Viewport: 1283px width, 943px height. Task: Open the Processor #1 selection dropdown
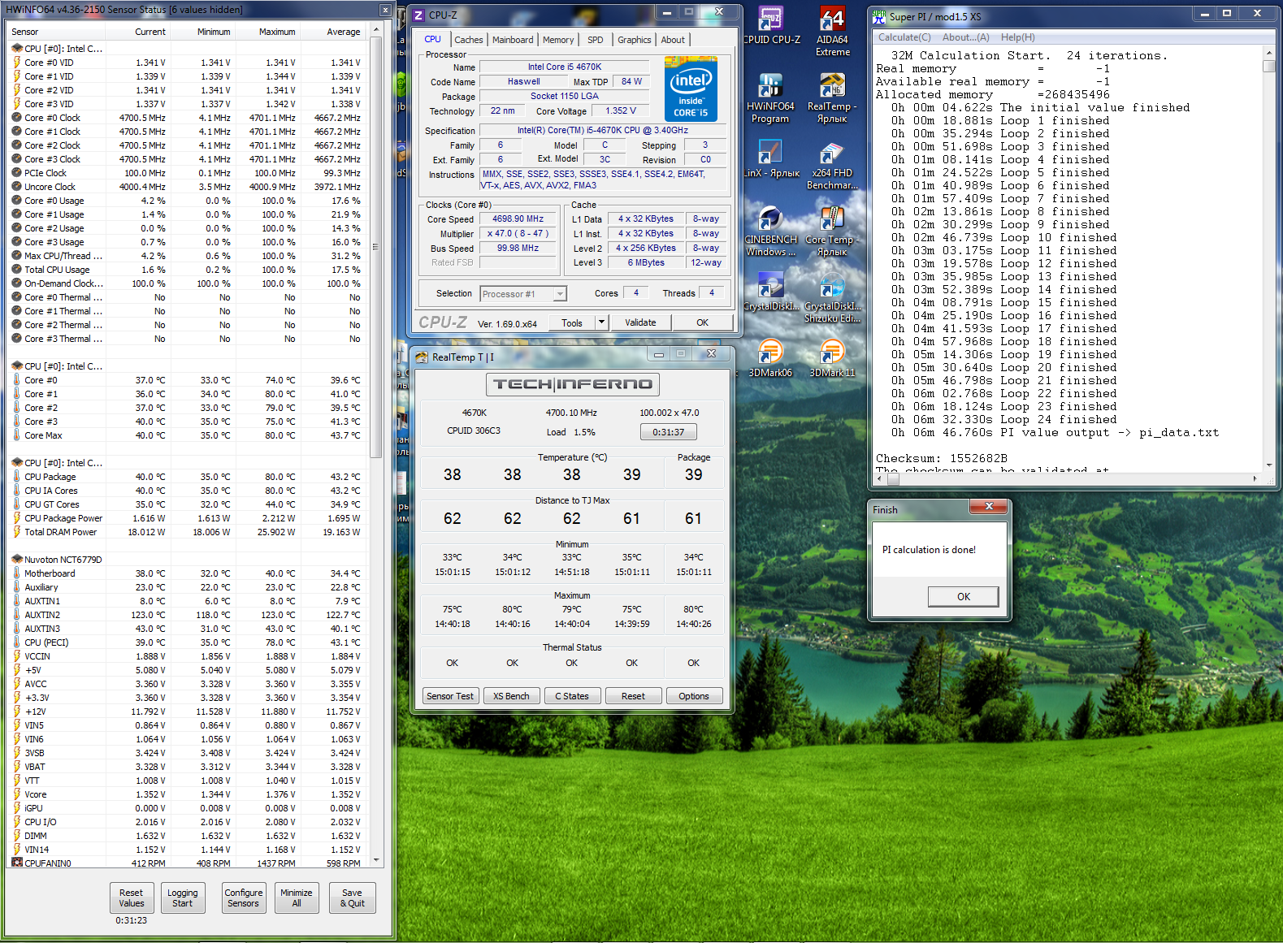point(523,294)
